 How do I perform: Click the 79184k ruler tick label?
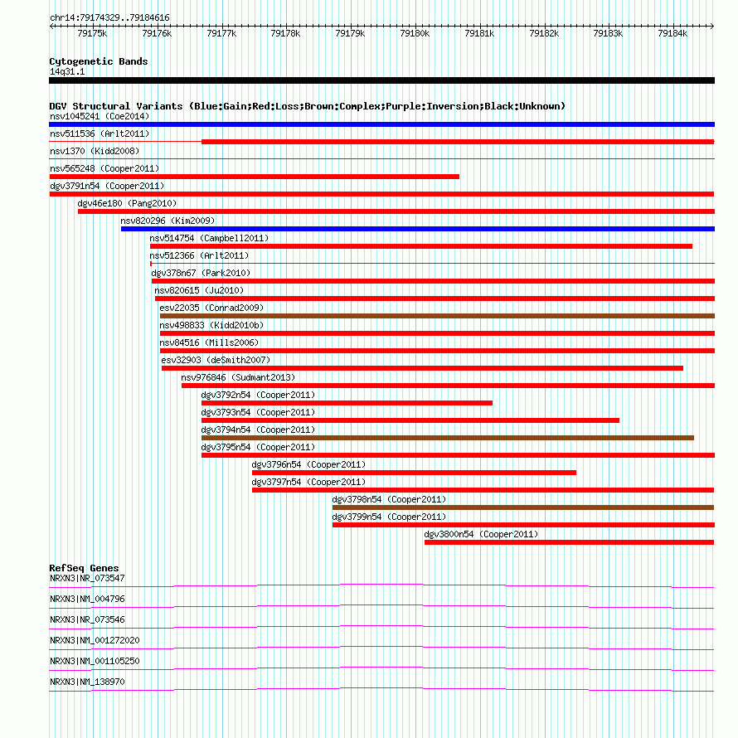click(672, 33)
